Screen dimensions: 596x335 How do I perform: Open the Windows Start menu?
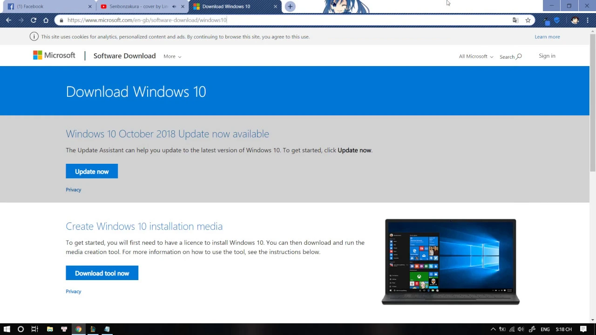pos(7,329)
